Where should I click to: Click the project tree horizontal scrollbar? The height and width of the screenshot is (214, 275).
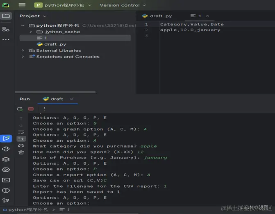click(55, 92)
